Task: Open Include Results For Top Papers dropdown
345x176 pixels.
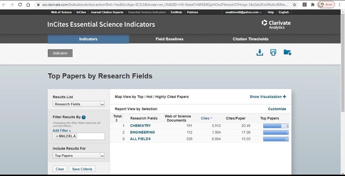Action: 78,156
